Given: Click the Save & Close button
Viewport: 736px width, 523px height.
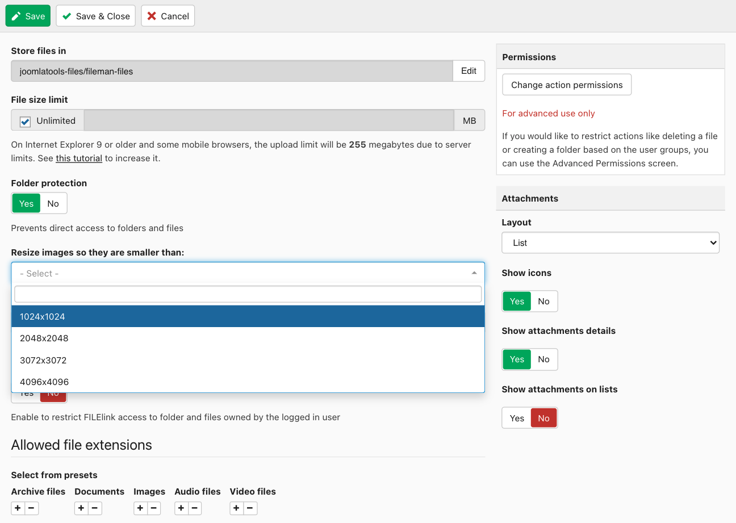Looking at the screenshot, I should [96, 16].
